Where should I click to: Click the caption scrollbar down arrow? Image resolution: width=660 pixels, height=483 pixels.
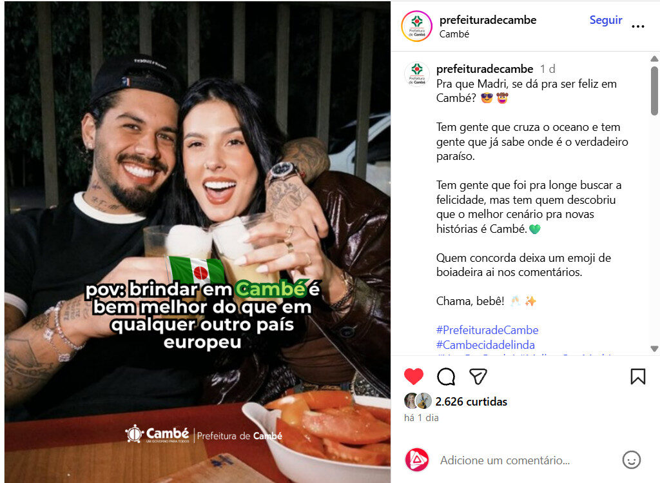pyautogui.click(x=654, y=349)
